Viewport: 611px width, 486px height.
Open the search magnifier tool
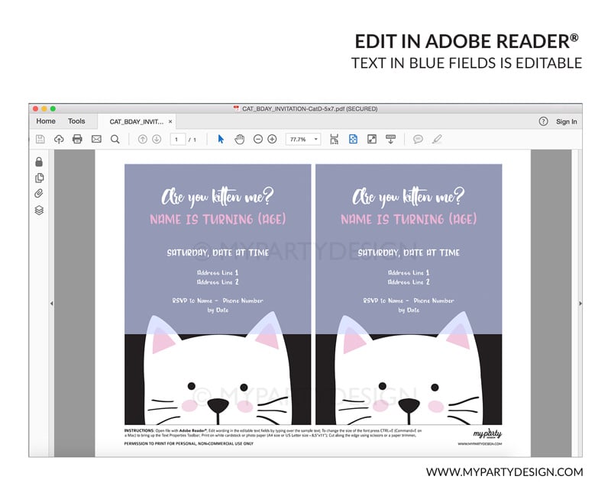[115, 139]
